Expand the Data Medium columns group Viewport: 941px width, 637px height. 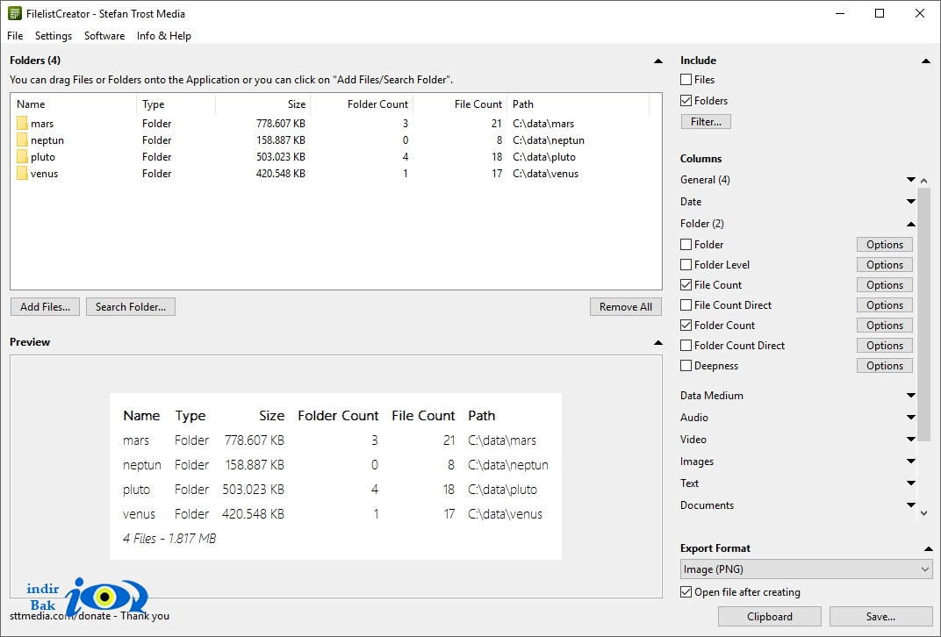coord(911,396)
